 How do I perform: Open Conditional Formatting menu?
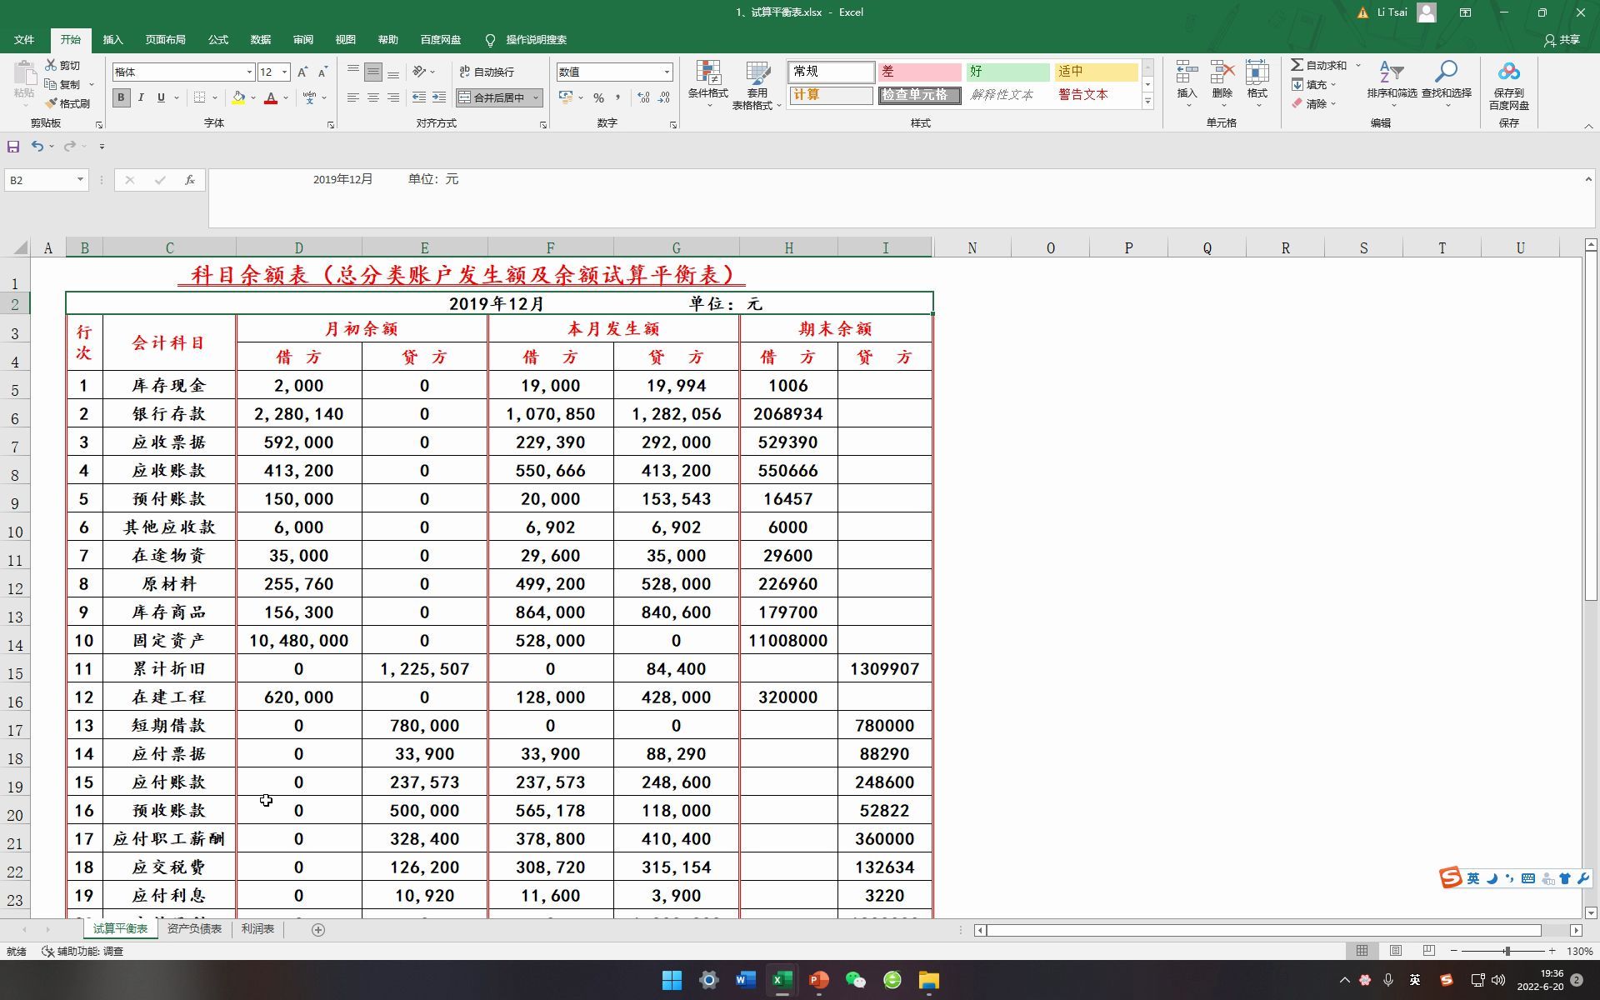coord(708,83)
